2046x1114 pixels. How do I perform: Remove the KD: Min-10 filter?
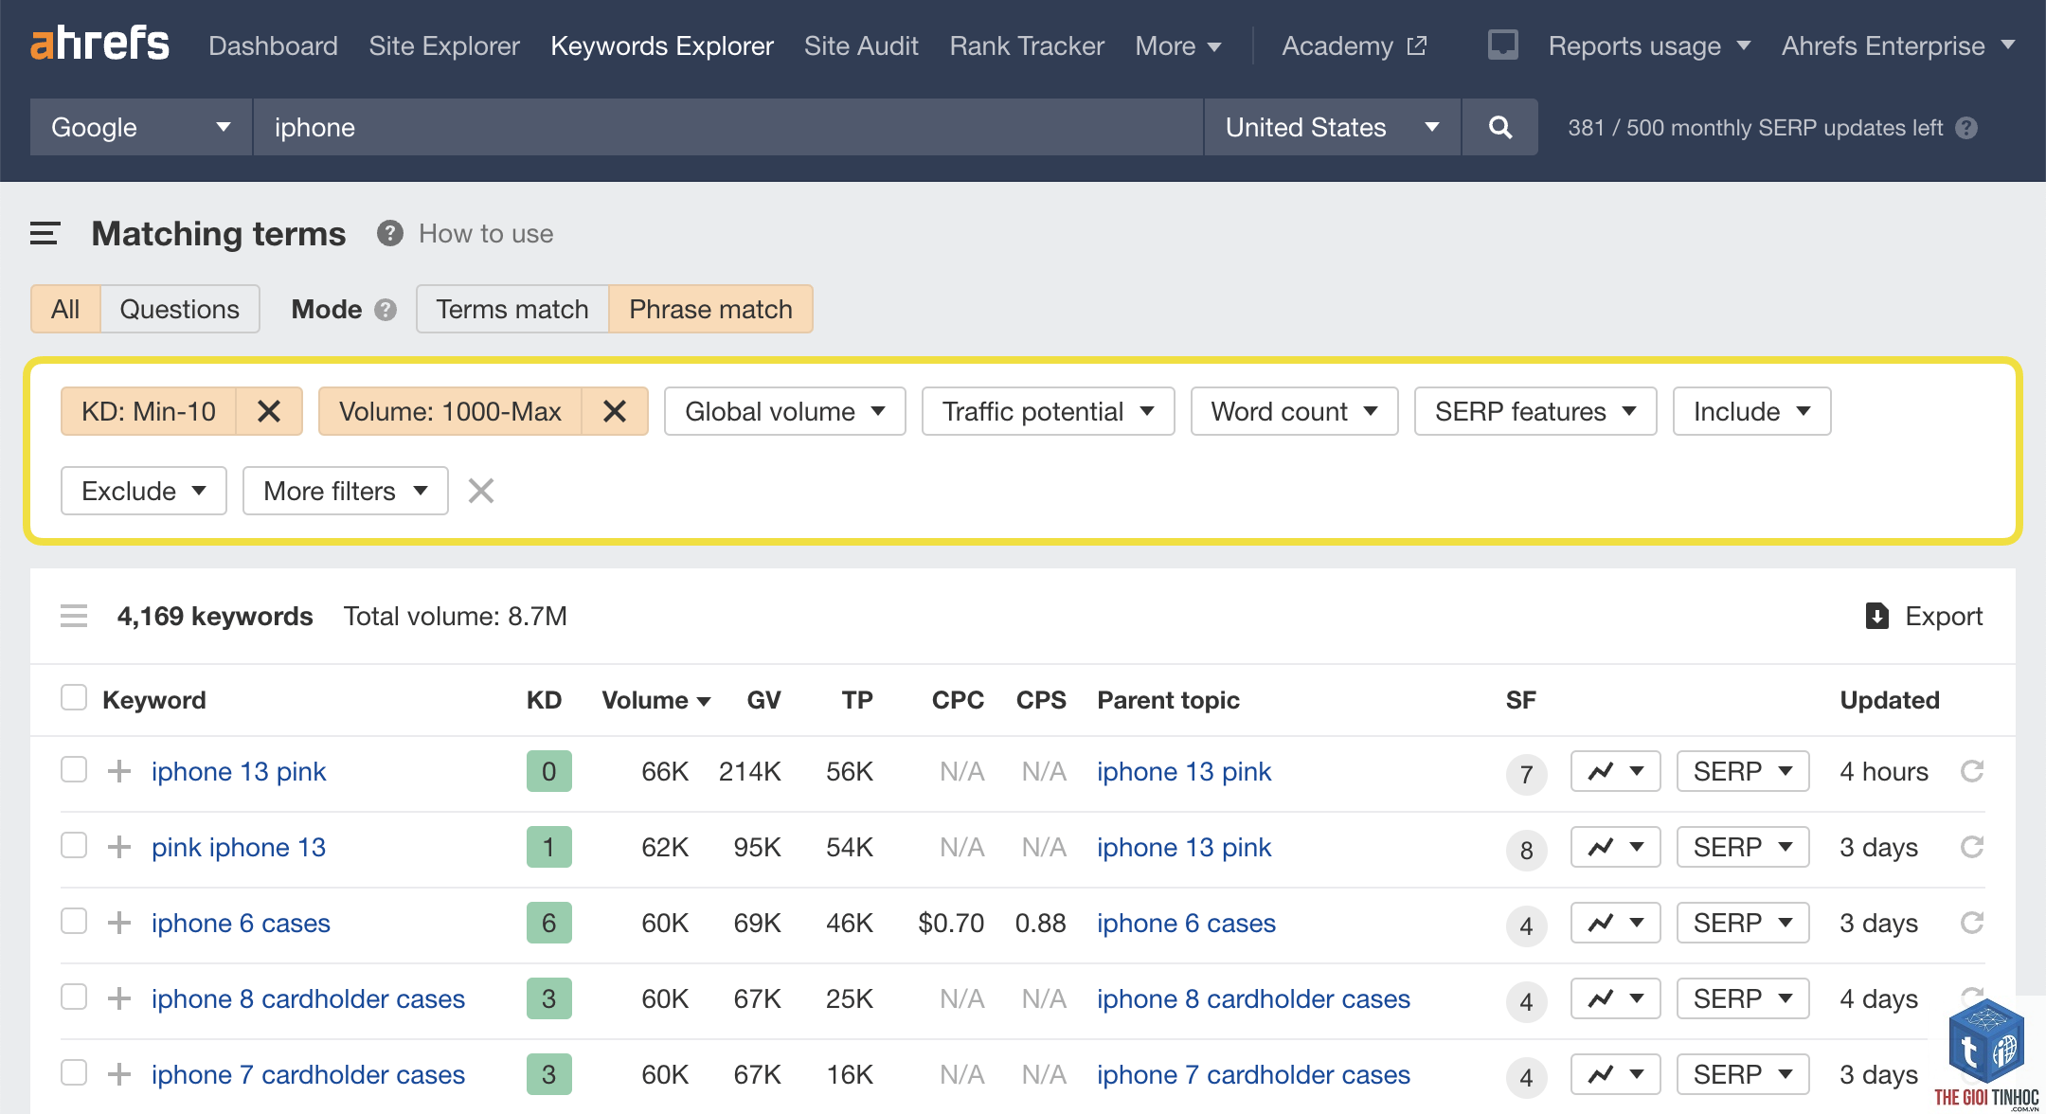269,411
